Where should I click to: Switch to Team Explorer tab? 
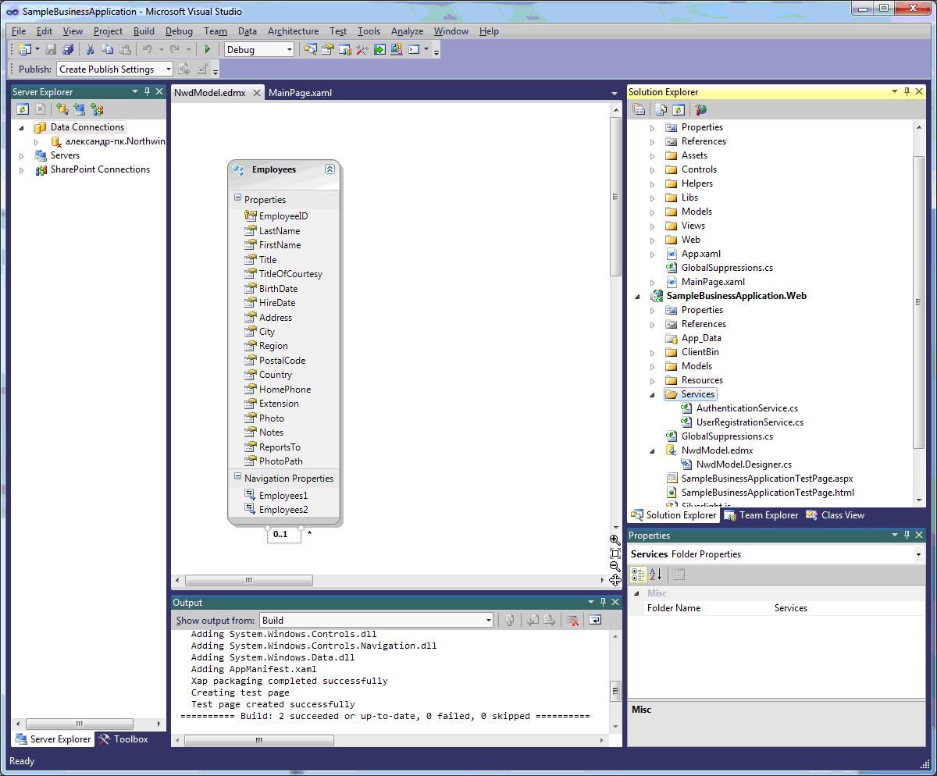coord(761,514)
